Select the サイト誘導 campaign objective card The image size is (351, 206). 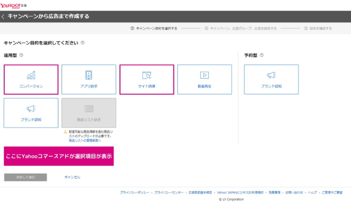[x=147, y=80]
